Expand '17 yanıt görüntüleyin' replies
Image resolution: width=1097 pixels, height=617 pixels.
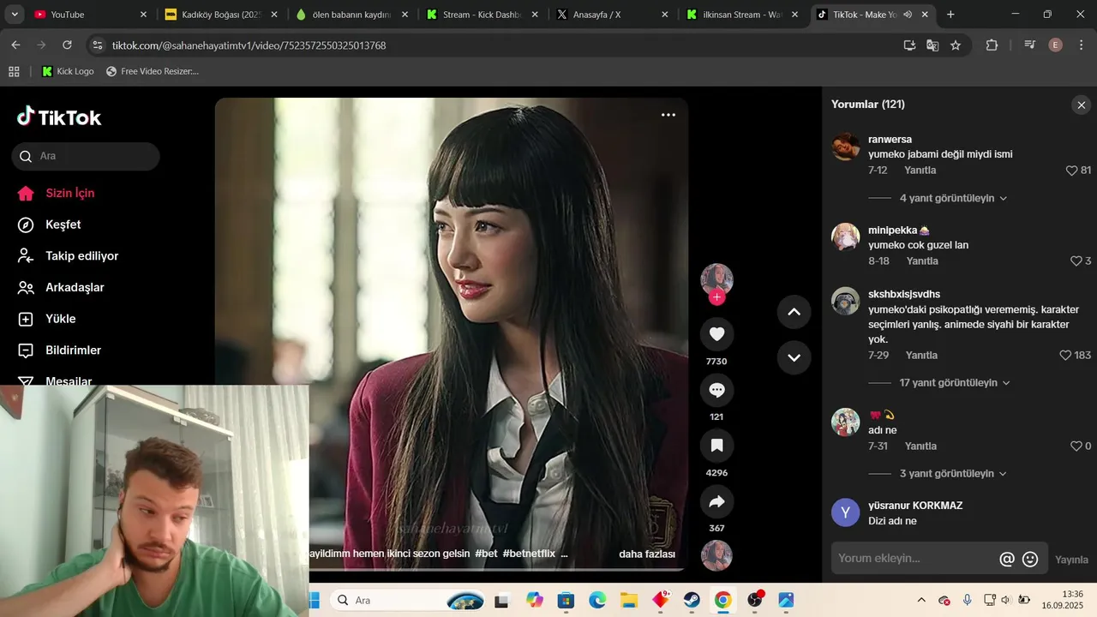[x=955, y=383]
